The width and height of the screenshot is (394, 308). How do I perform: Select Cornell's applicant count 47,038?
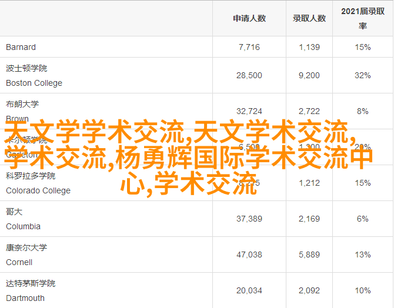click(249, 255)
